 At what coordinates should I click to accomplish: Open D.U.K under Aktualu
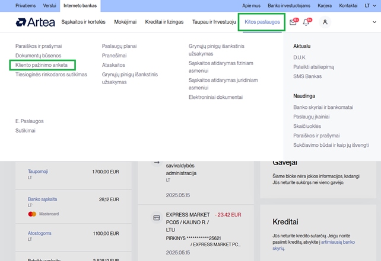[299, 57]
